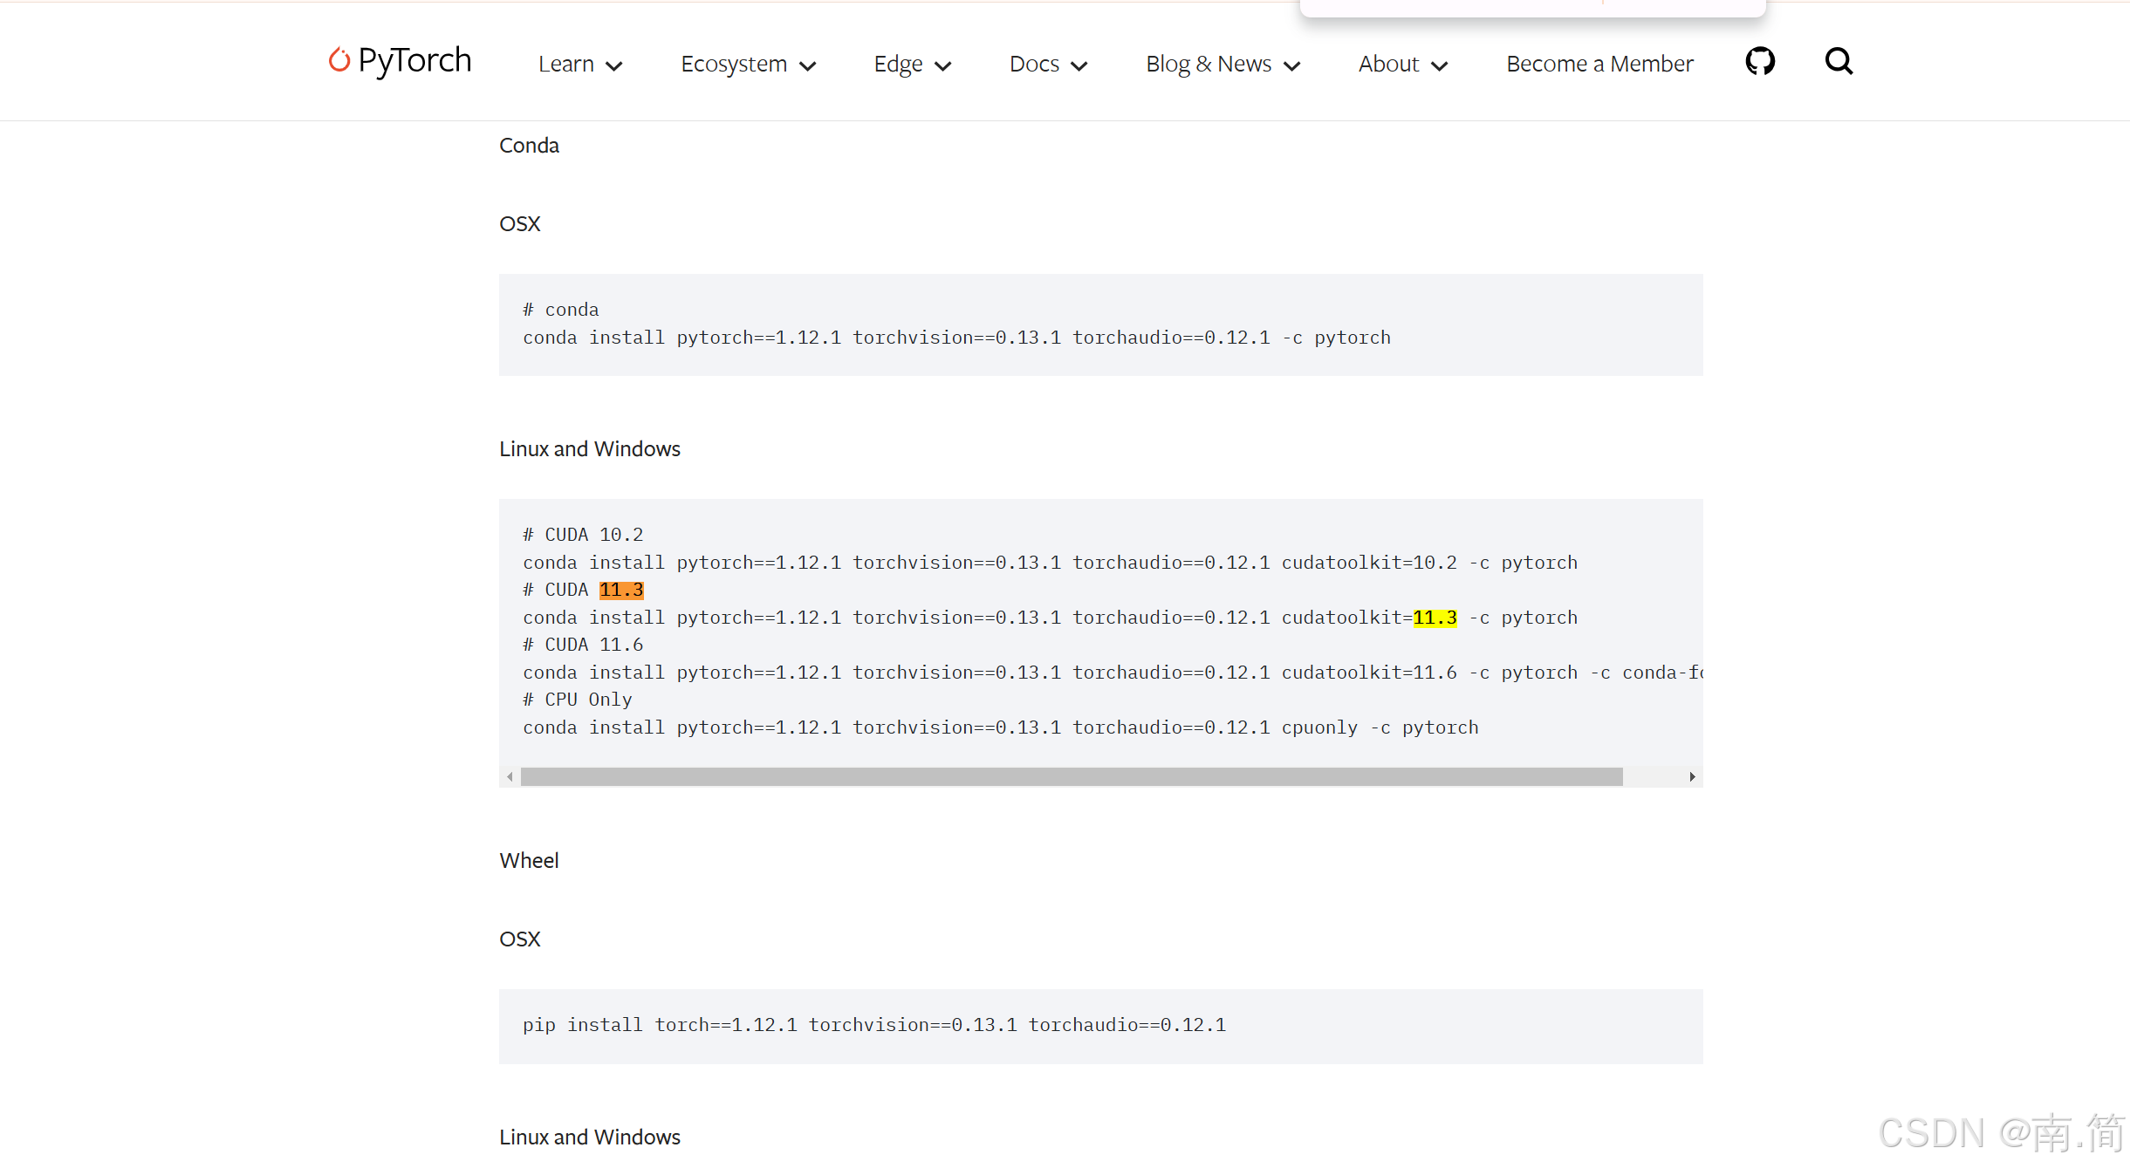Click the search magnifier icon
2130x1168 pixels.
pos(1838,61)
